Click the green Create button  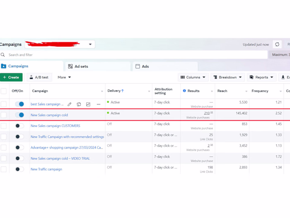pos(11,77)
